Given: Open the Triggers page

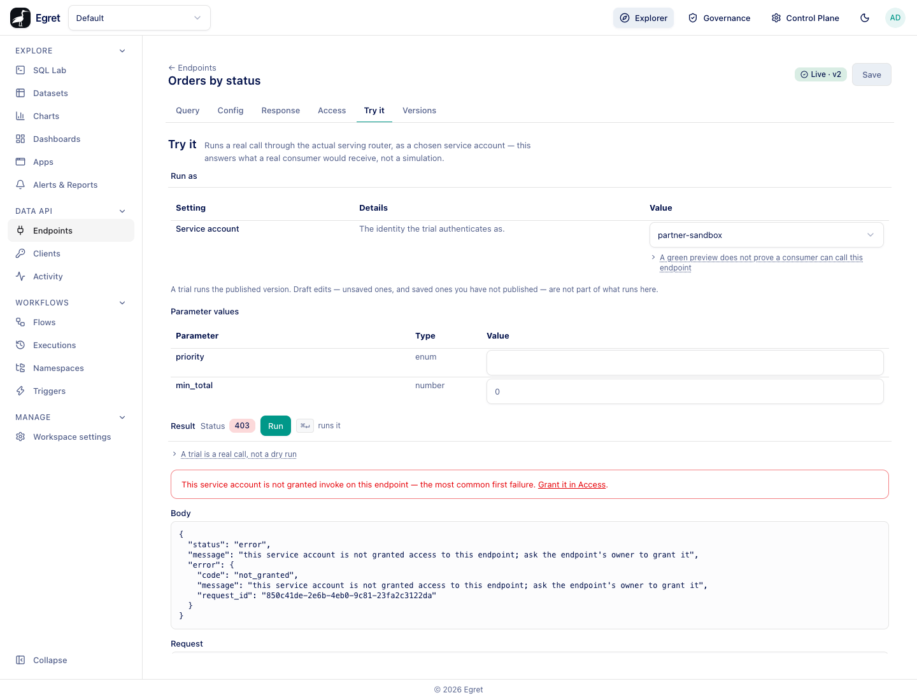Looking at the screenshot, I should 71,391.
